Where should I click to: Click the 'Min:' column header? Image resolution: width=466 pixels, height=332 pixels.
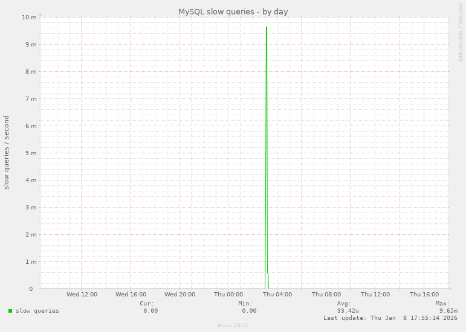pyautogui.click(x=245, y=304)
